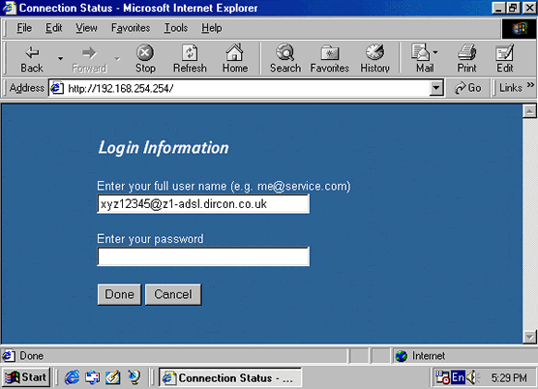Viewport: 538px width, 389px height.
Task: Click the Login Information heading
Action: (164, 148)
